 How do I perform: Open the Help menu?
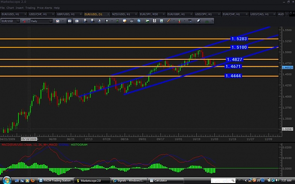[57, 8]
